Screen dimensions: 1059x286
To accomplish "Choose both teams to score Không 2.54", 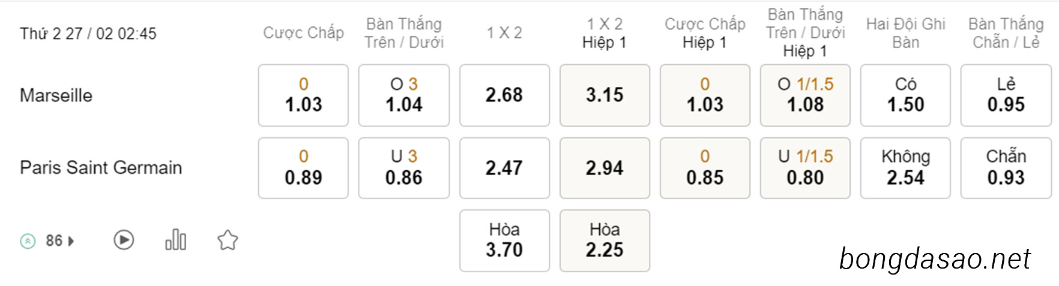I will tap(905, 168).
